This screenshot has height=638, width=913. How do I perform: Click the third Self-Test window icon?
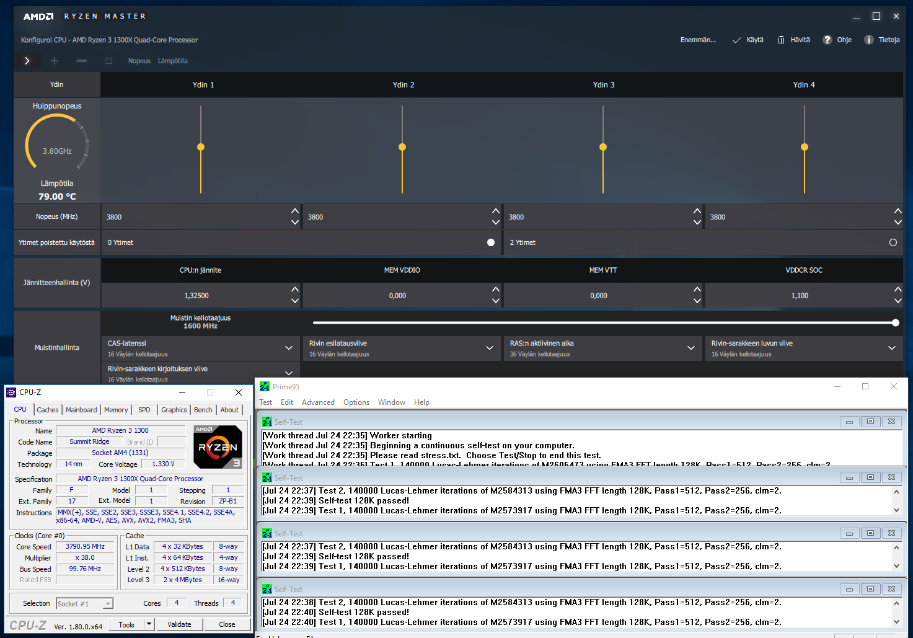(267, 533)
